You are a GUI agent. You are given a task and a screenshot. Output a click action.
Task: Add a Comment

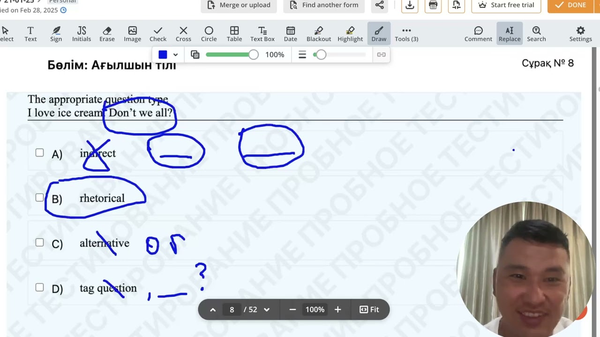point(478,34)
